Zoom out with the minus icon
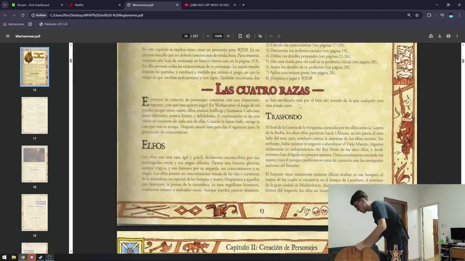465x261 pixels. (208, 36)
